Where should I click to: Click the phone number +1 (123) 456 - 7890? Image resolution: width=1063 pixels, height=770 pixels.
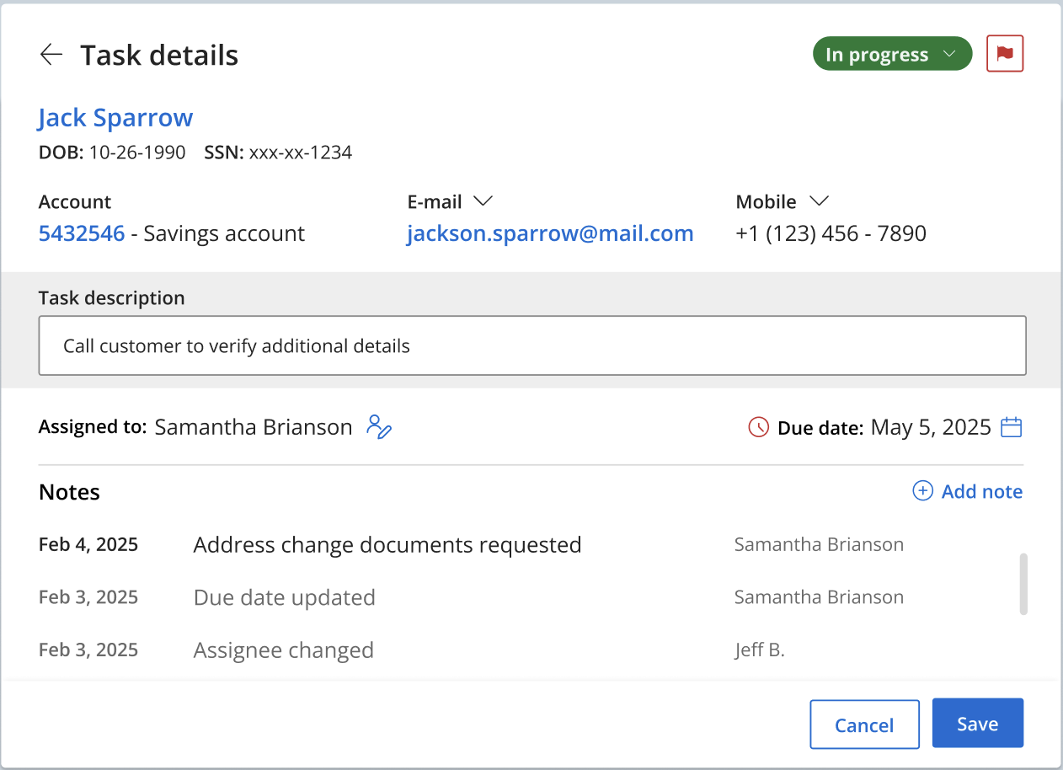point(831,233)
